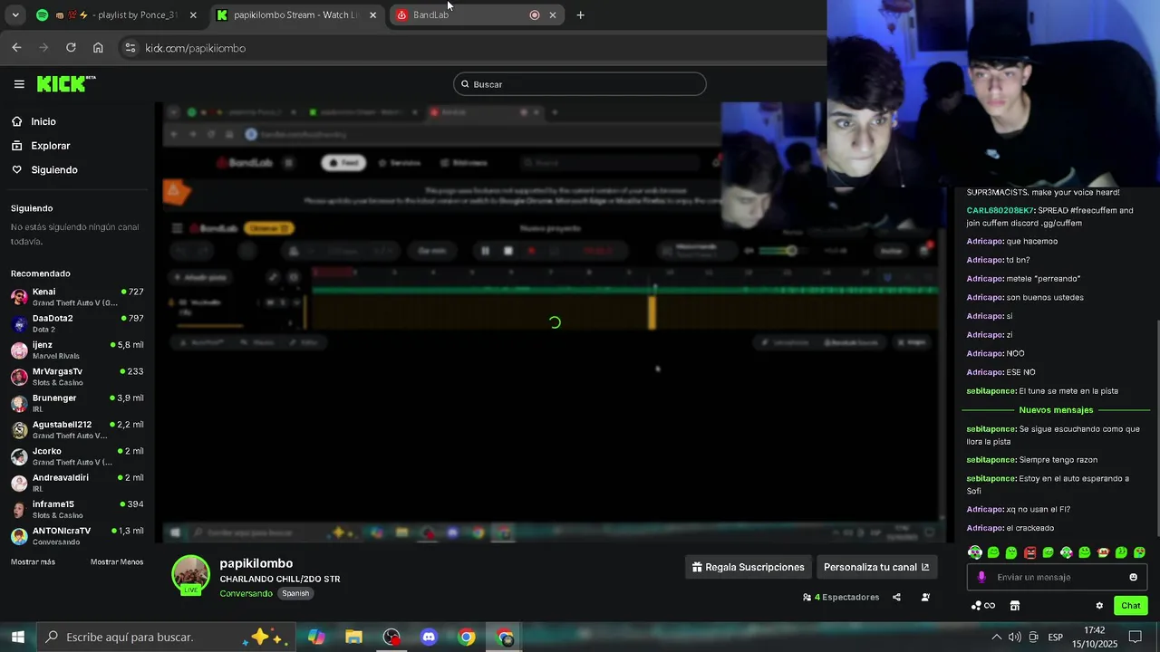This screenshot has height=652, width=1160.
Task: Click username CARL680208EK7 in chat
Action: tap(1000, 210)
